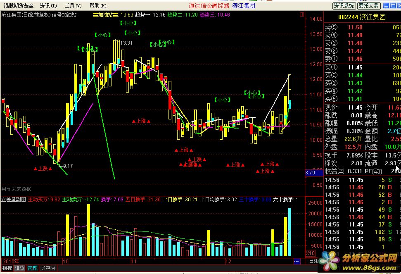The image size is (401, 274).
Task: Select the 十日均换手 3.02 indicator value
Action: tap(218, 200)
